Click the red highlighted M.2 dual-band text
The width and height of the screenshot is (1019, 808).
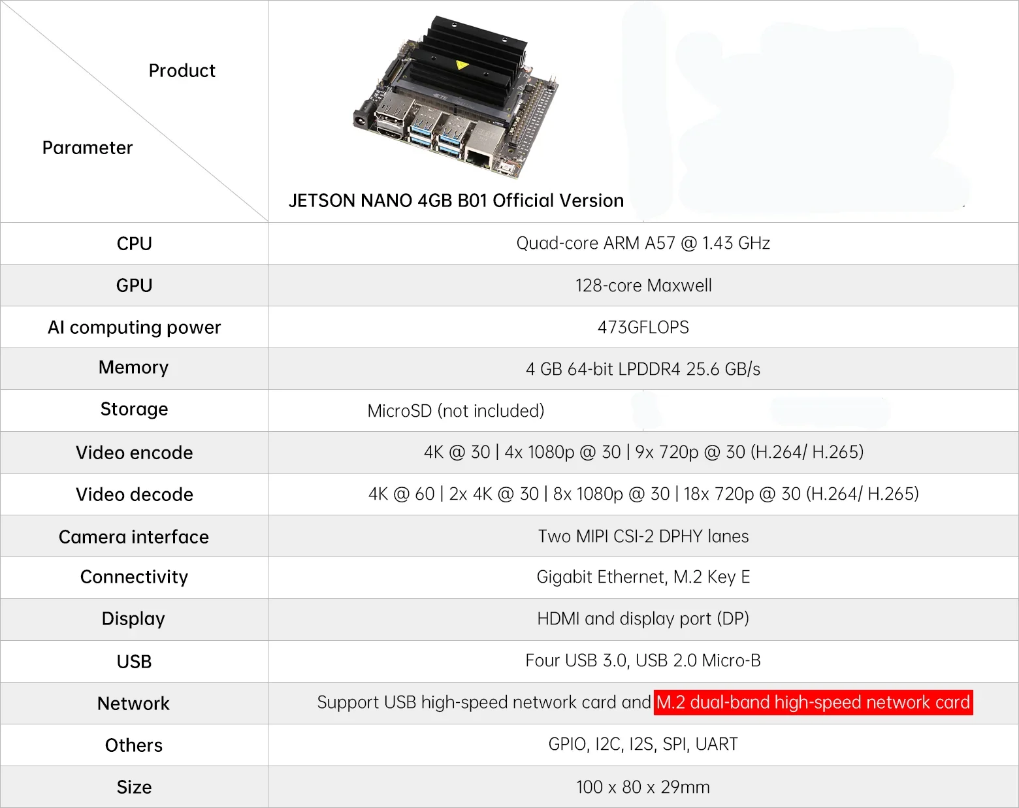tap(813, 702)
